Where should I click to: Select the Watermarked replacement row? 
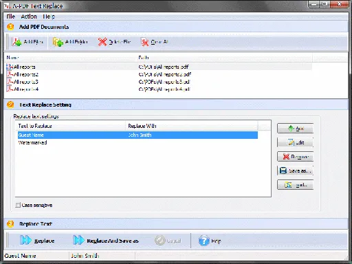(137, 142)
